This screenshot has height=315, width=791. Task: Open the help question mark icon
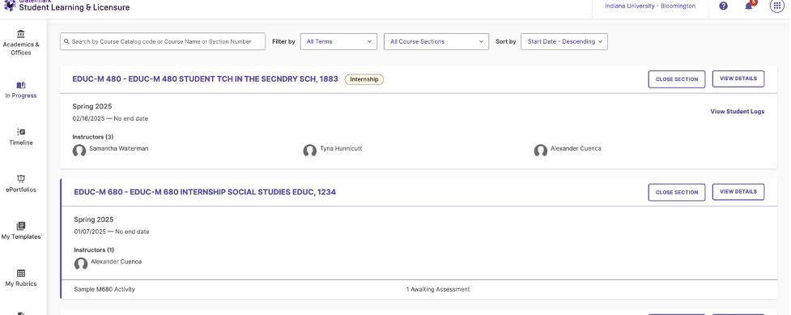point(724,6)
